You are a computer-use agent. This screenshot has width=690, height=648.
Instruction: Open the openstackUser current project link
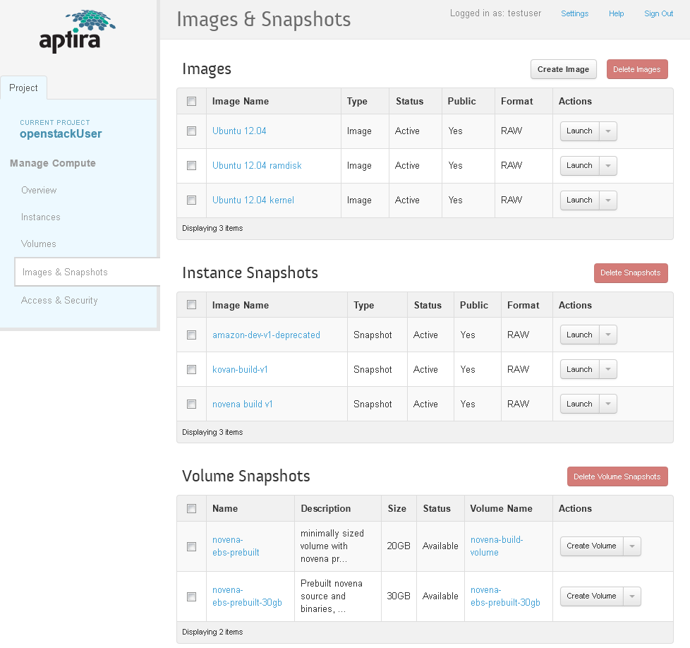pyautogui.click(x=61, y=134)
